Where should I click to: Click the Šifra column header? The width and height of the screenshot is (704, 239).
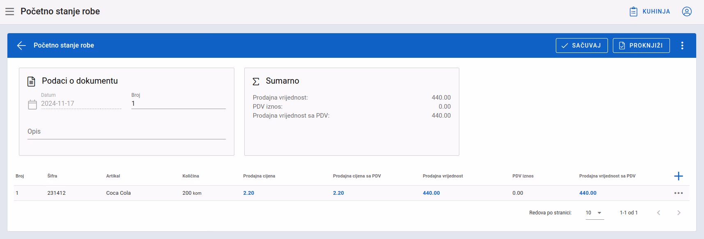pyautogui.click(x=52, y=176)
